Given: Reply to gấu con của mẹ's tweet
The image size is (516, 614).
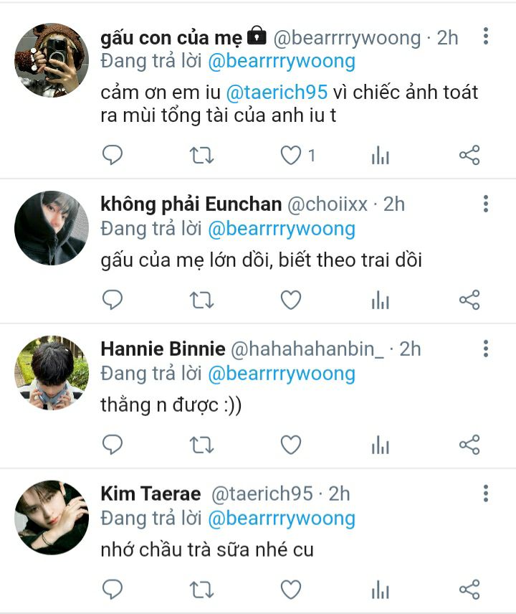Looking at the screenshot, I should [x=113, y=155].
